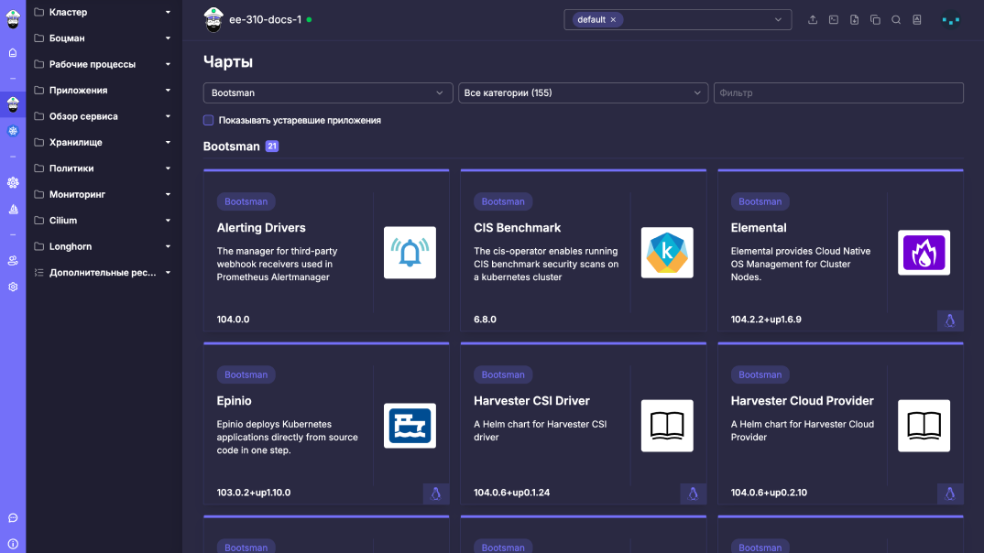
Task: Click the Фильтр filter input field
Action: point(838,92)
